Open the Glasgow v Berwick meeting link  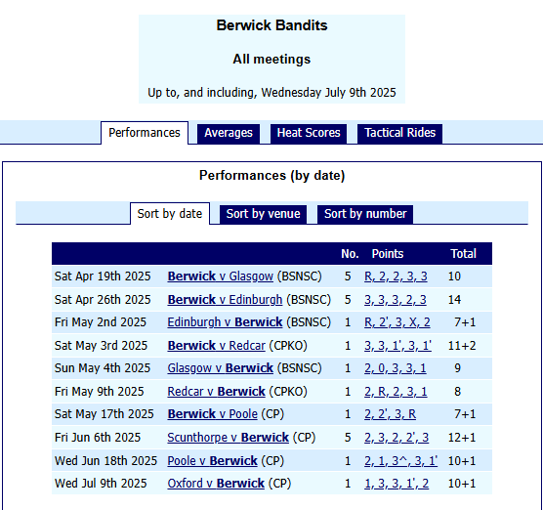tap(221, 368)
